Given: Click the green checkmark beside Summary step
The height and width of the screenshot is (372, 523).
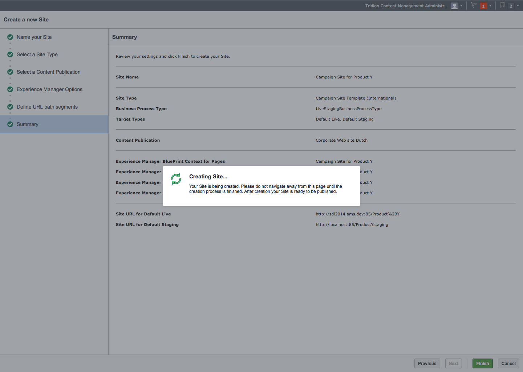Looking at the screenshot, I should (x=10, y=124).
